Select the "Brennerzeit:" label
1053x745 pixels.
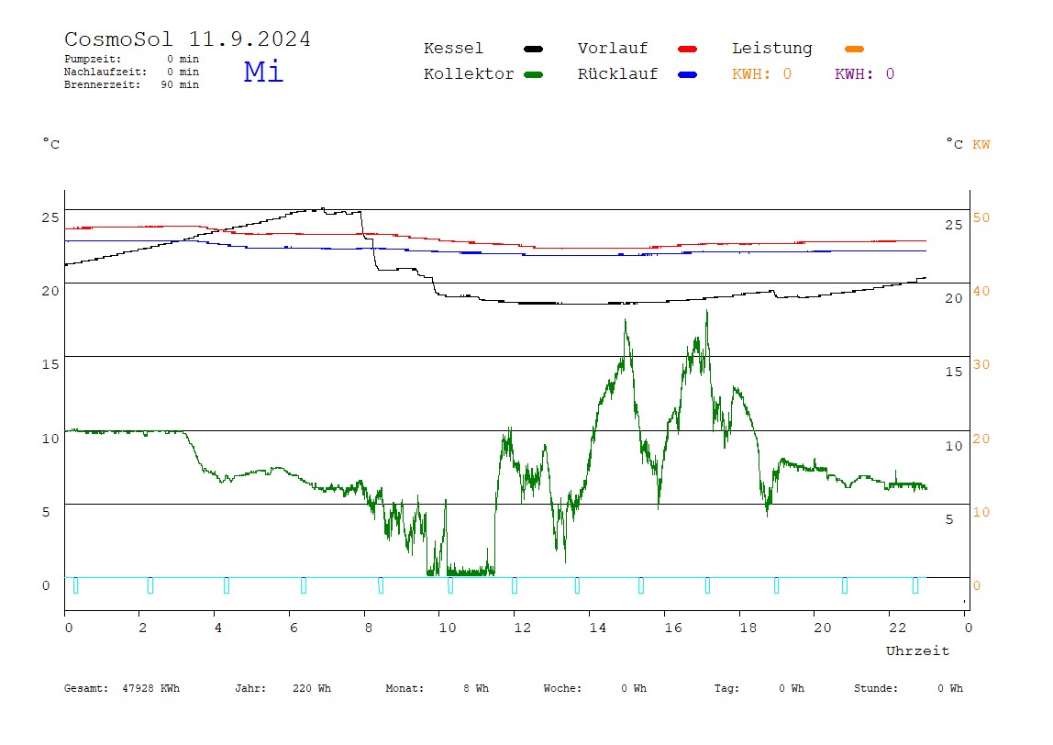tap(102, 84)
